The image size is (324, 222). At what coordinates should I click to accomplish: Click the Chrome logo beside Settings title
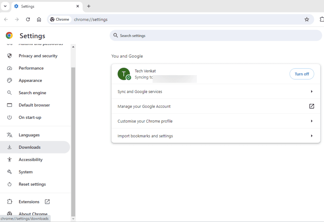tap(9, 36)
